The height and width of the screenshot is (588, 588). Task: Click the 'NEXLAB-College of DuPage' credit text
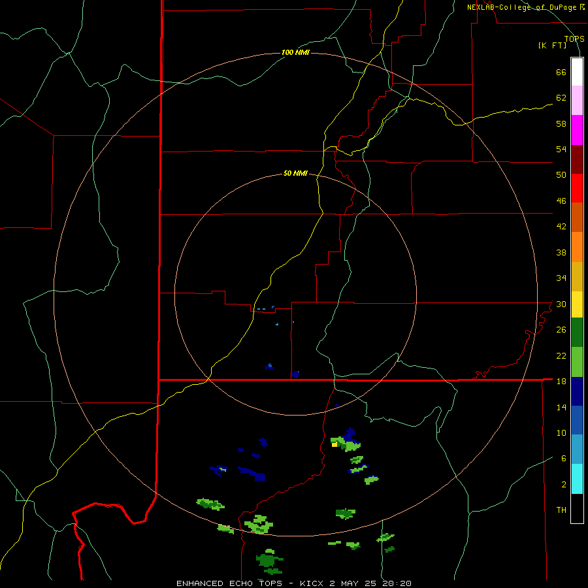click(x=522, y=7)
